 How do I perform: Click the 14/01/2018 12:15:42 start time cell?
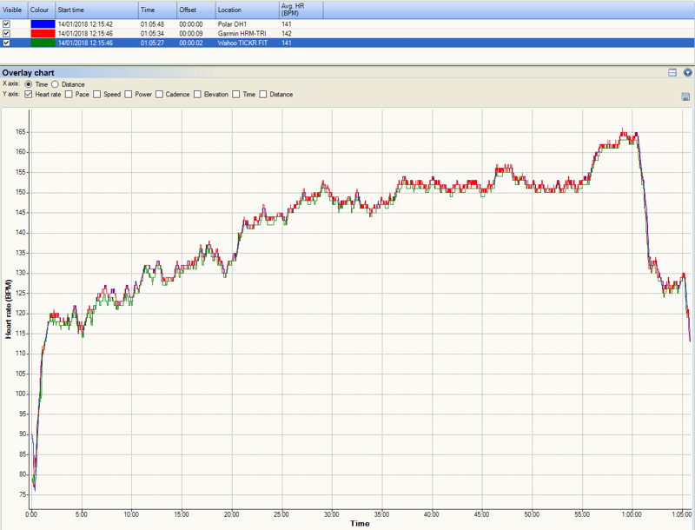click(85, 24)
